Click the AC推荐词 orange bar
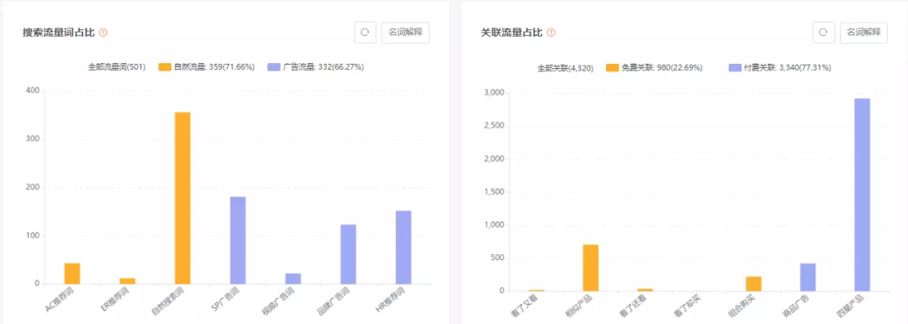Viewport: 908px width, 324px height. (x=72, y=274)
